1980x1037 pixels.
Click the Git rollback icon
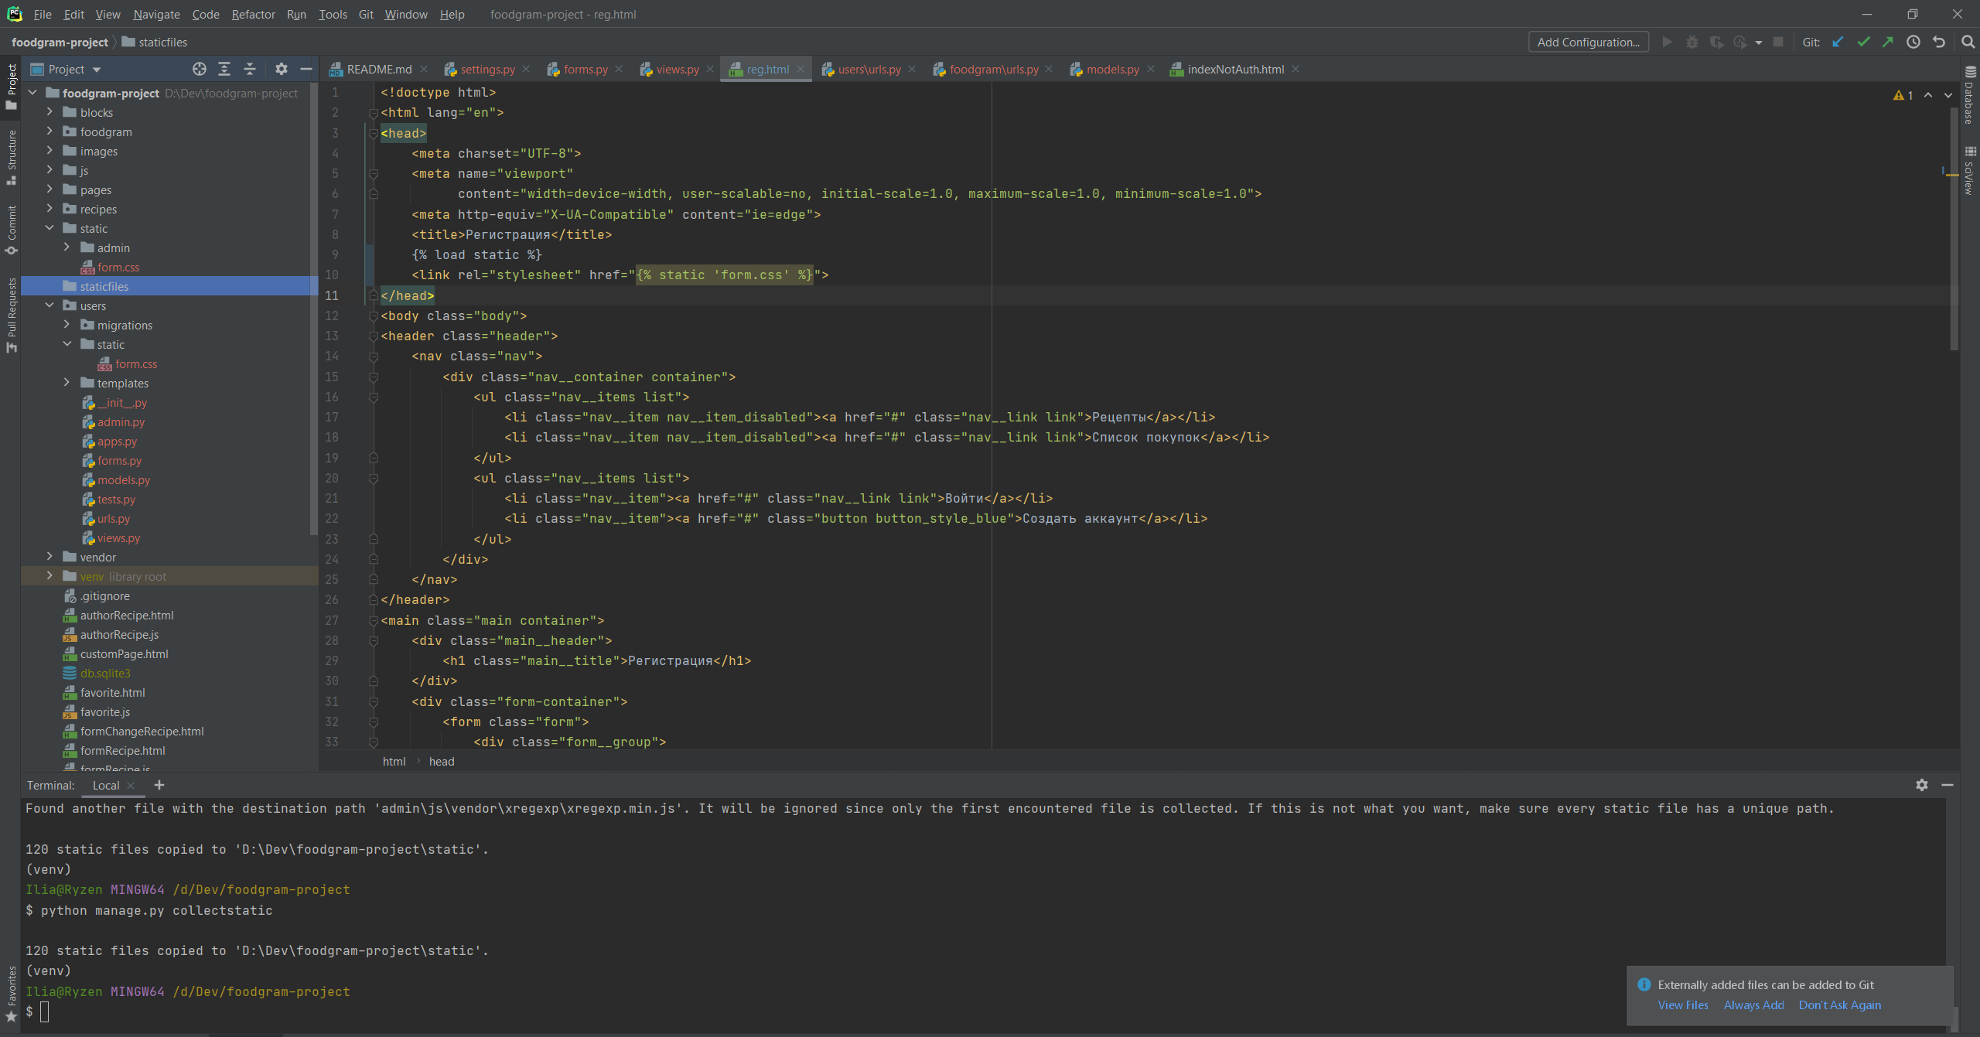[x=1939, y=43]
